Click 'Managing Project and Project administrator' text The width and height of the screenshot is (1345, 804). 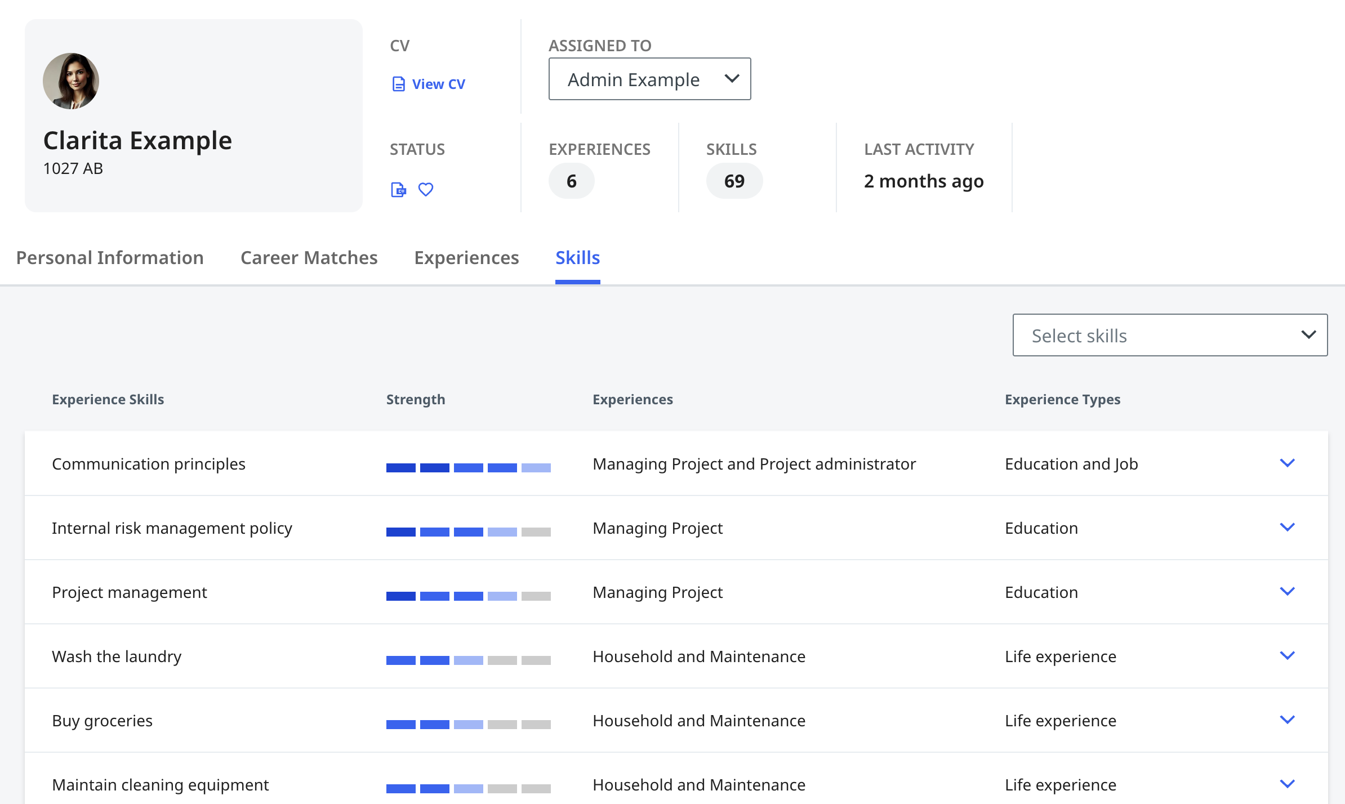754,464
